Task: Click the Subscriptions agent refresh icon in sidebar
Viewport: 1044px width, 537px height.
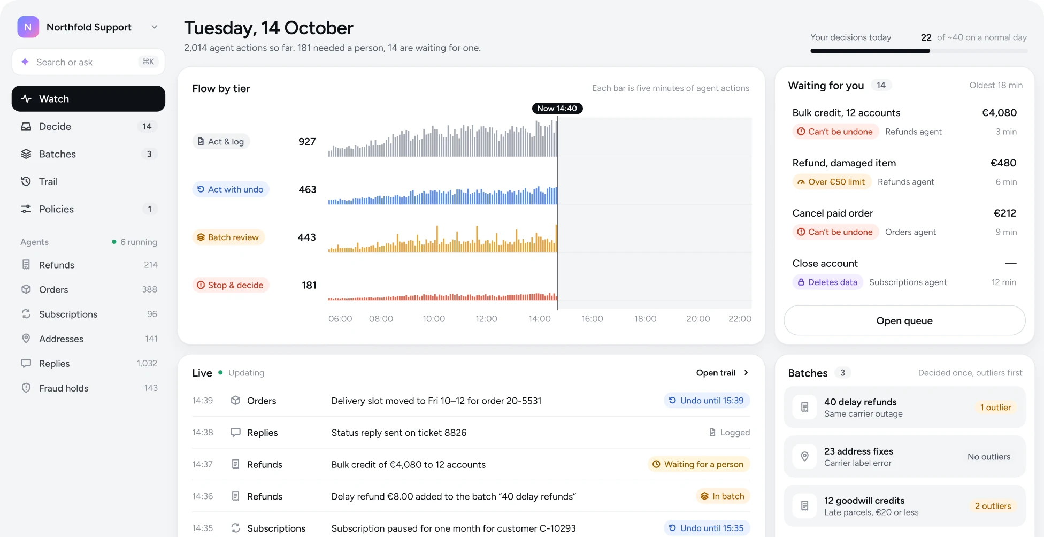Action: 26,314
